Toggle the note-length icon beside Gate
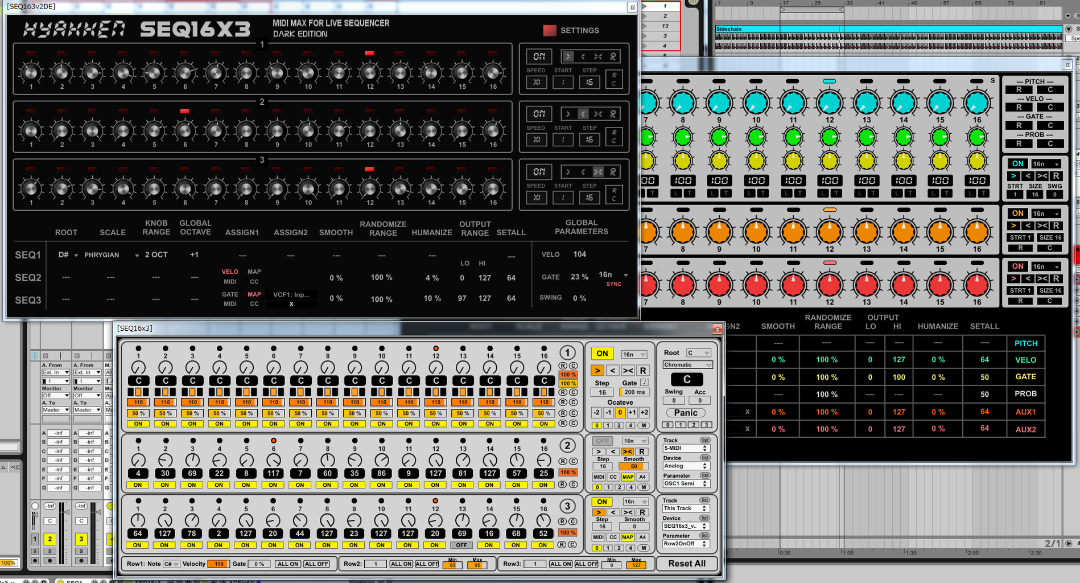Screen dimensions: 1080x583 click(x=644, y=383)
